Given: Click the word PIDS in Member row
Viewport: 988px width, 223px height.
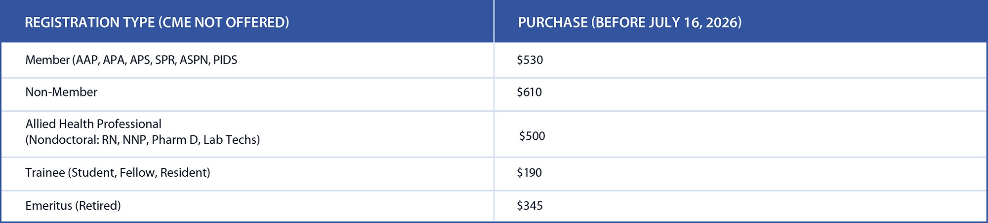Looking at the screenshot, I should coord(225,60).
